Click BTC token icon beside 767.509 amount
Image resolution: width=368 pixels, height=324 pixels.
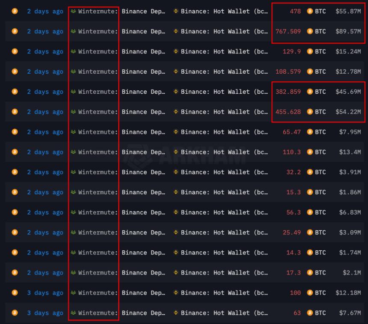coord(310,31)
